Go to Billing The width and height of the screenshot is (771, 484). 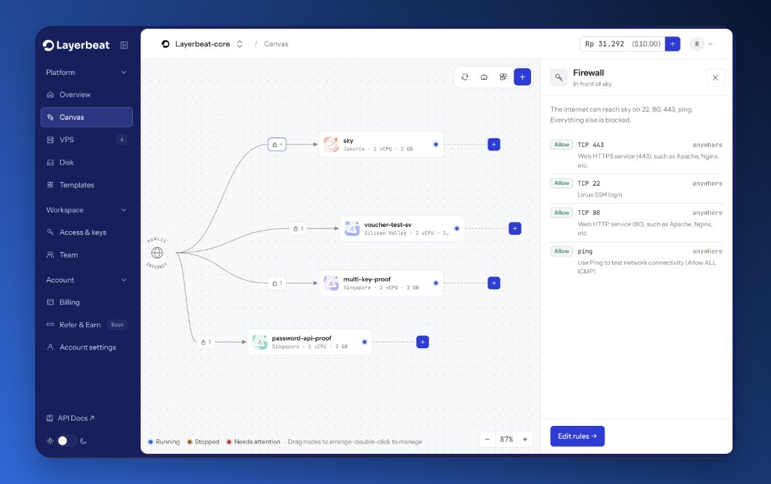(x=87, y=303)
